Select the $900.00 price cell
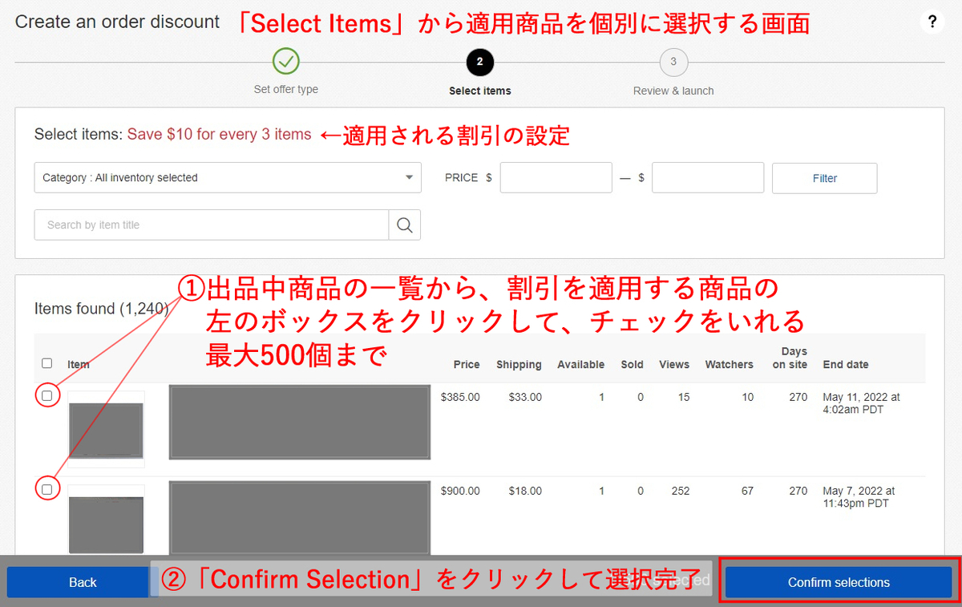The width and height of the screenshot is (962, 607). click(460, 491)
